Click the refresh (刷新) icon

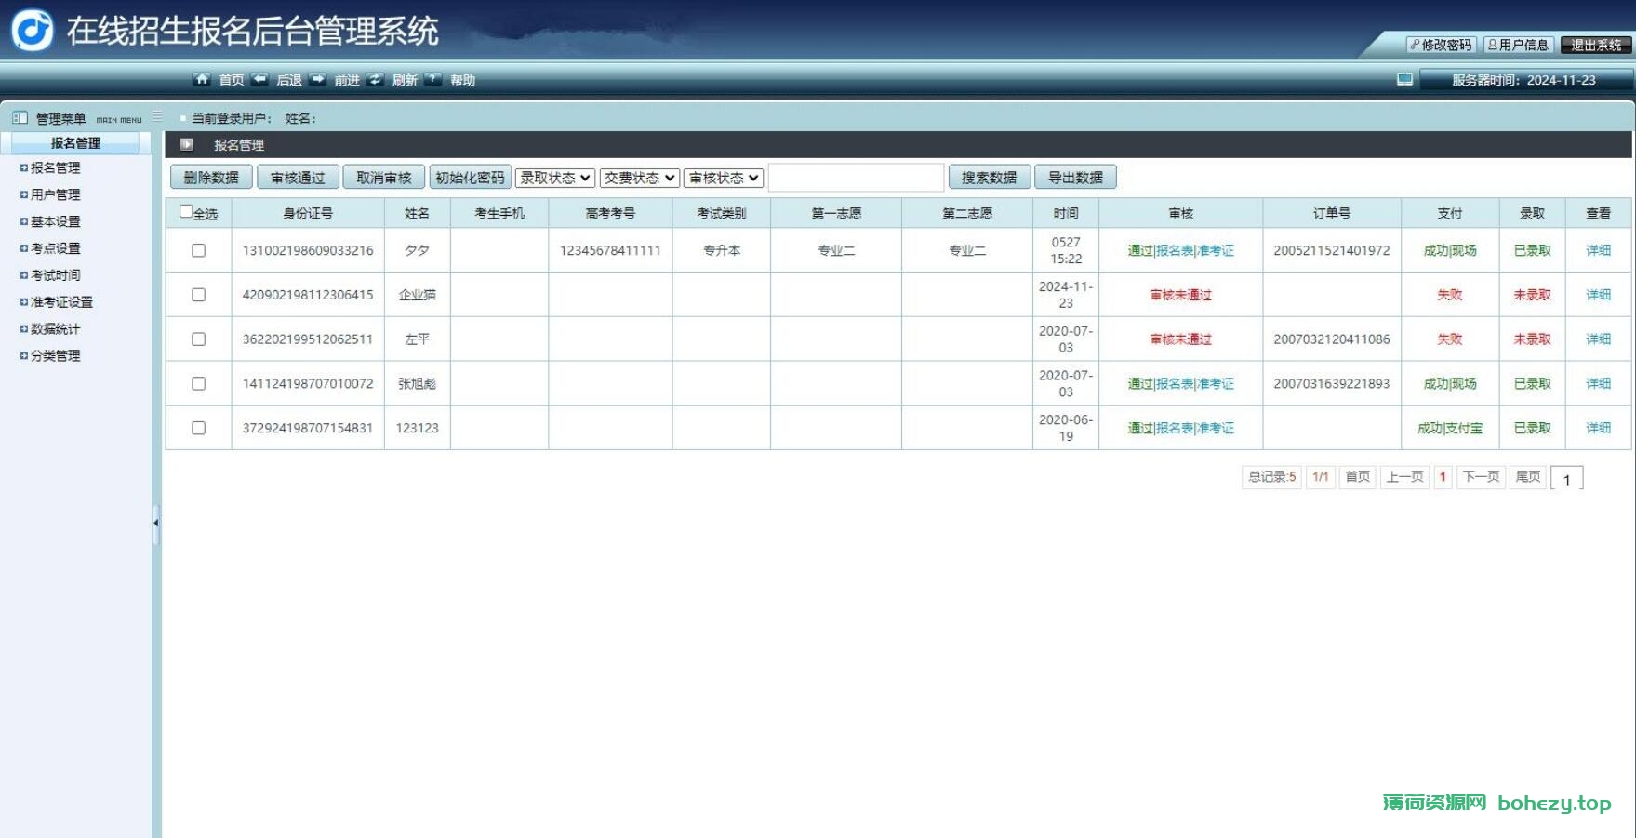(x=375, y=79)
